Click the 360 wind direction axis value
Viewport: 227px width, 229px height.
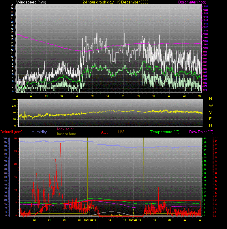14,99
